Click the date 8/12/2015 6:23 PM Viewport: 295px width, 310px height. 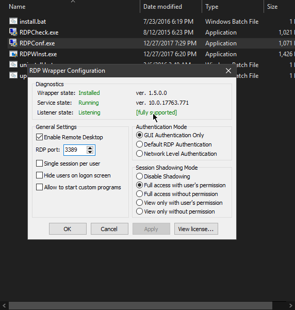[168, 32]
